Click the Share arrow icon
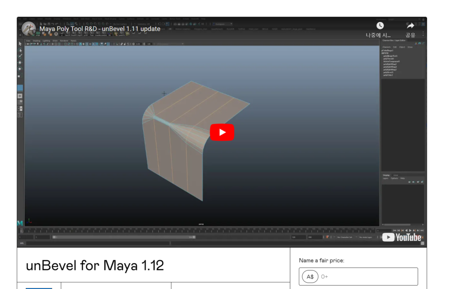This screenshot has width=454, height=289. coord(410,26)
